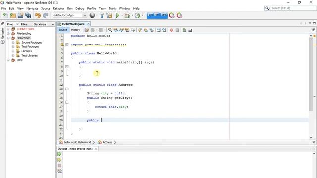Click Shift Line Right icon

(x=164, y=30)
